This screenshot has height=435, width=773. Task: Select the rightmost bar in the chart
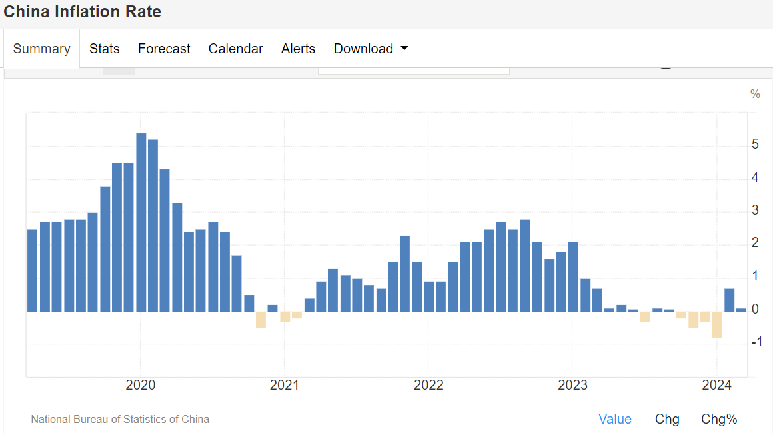click(741, 310)
